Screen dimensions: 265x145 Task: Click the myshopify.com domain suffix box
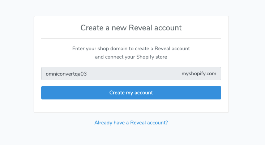[199, 74]
